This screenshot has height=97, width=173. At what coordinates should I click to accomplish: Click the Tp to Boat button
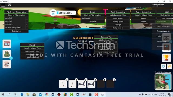coord(92,22)
